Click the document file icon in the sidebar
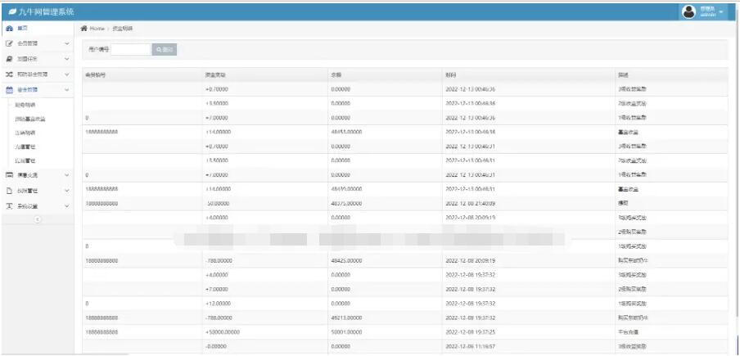Screen dimensions: 740x356 point(9,191)
